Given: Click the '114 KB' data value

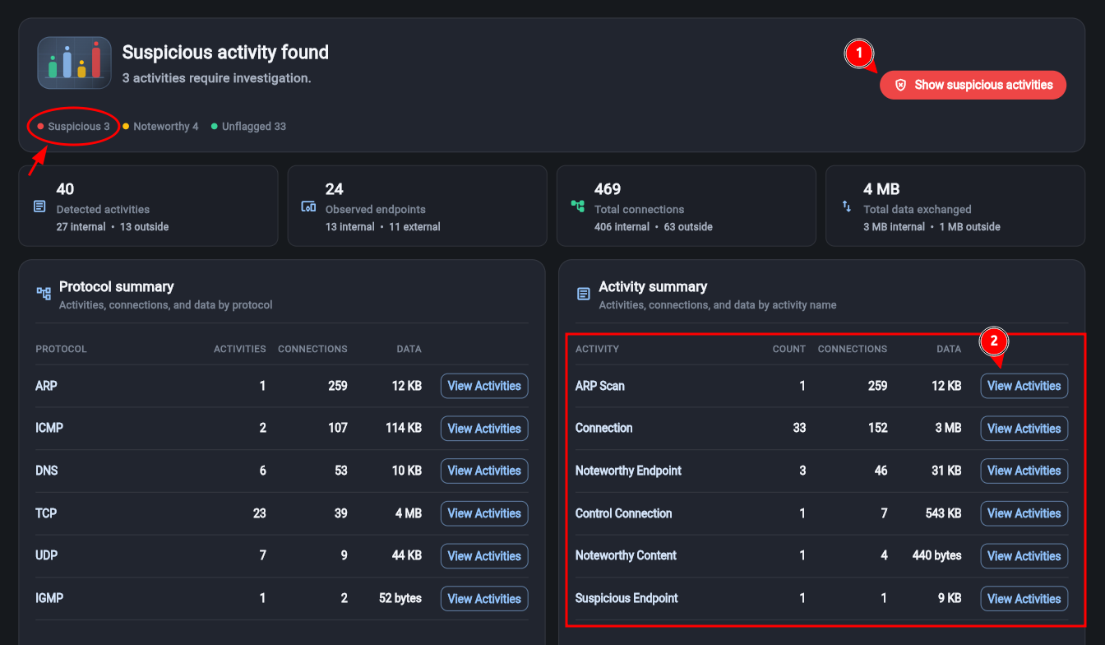Looking at the screenshot, I should [403, 429].
